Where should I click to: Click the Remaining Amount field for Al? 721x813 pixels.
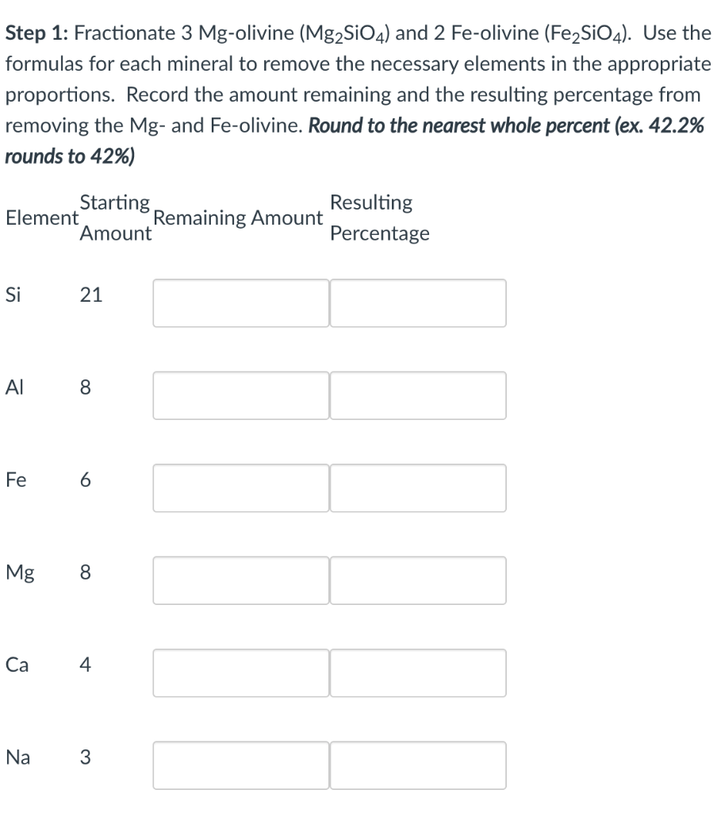pos(240,395)
